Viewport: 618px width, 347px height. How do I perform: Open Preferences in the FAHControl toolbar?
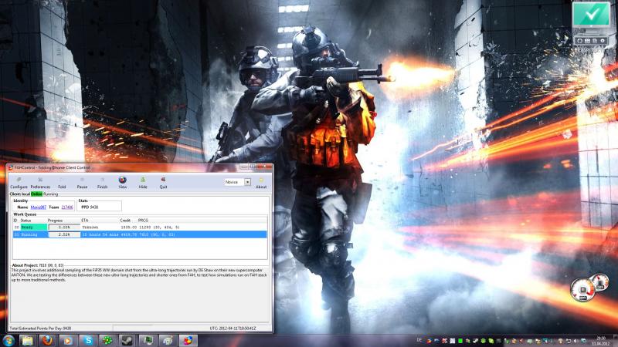point(40,183)
